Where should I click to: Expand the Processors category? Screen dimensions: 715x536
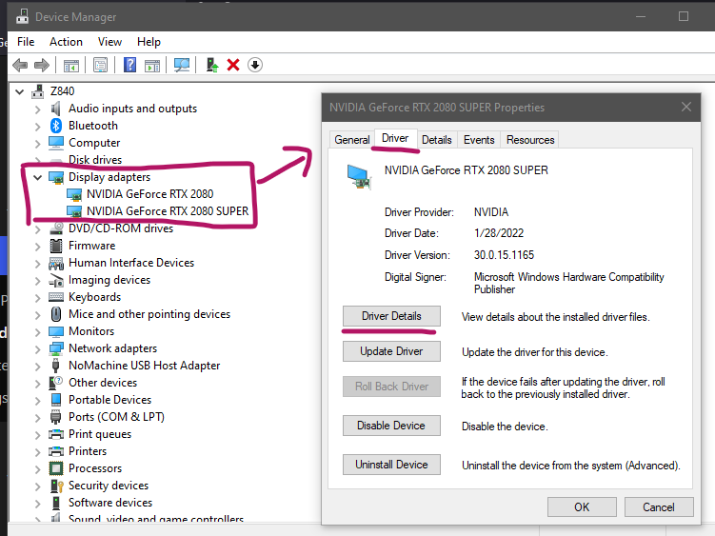pos(38,468)
